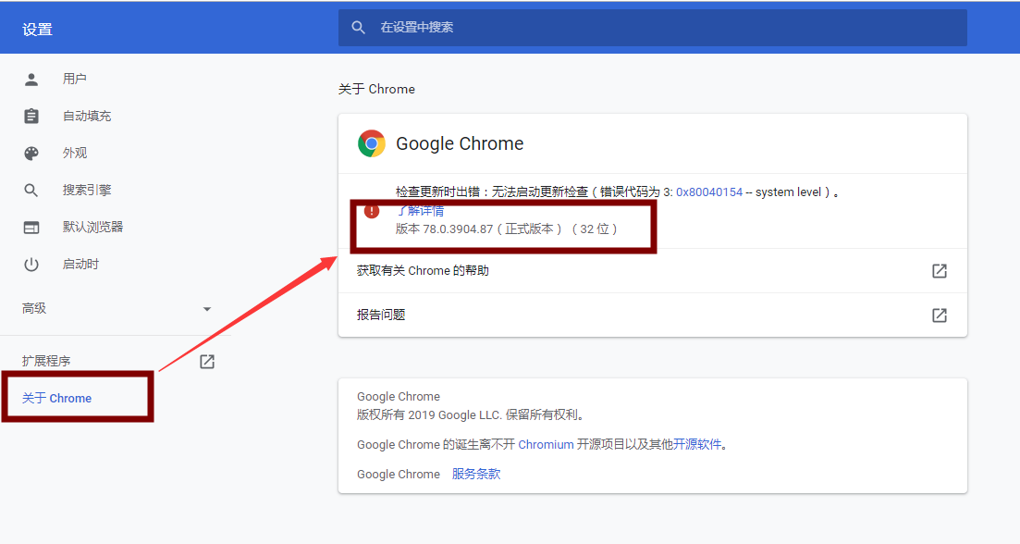The image size is (1020, 544).
Task: Click the 检查更新时出错 error message text
Action: pyautogui.click(x=618, y=192)
